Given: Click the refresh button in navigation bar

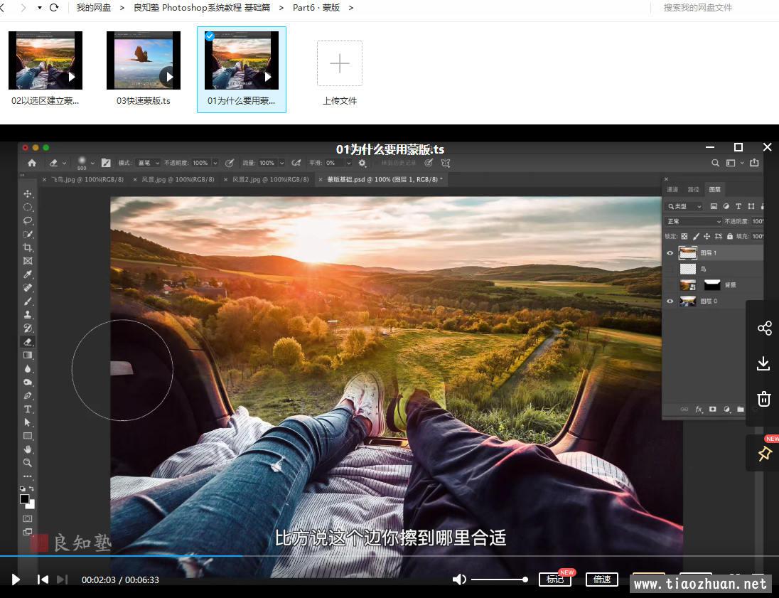Looking at the screenshot, I should 54,8.
